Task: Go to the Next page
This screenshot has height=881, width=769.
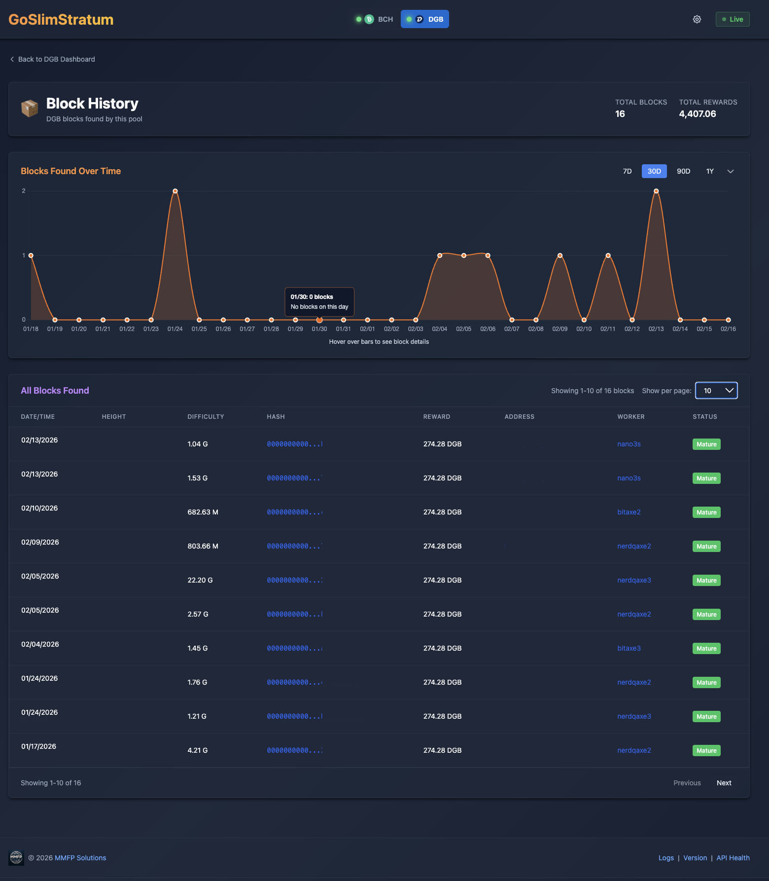Action: (x=724, y=783)
